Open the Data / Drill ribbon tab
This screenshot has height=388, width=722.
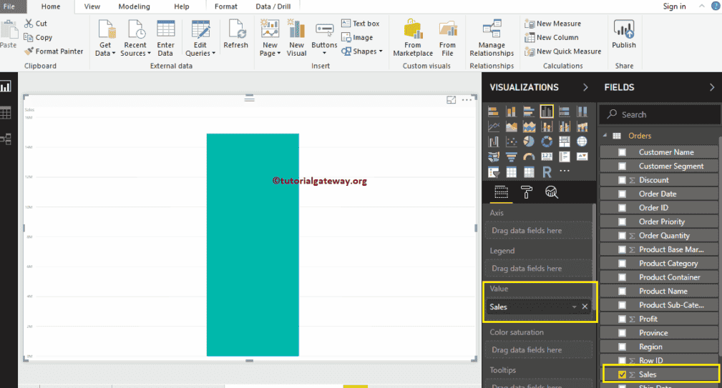coord(273,6)
